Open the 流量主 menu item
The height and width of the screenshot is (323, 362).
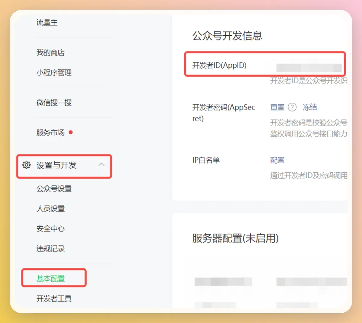click(x=47, y=23)
